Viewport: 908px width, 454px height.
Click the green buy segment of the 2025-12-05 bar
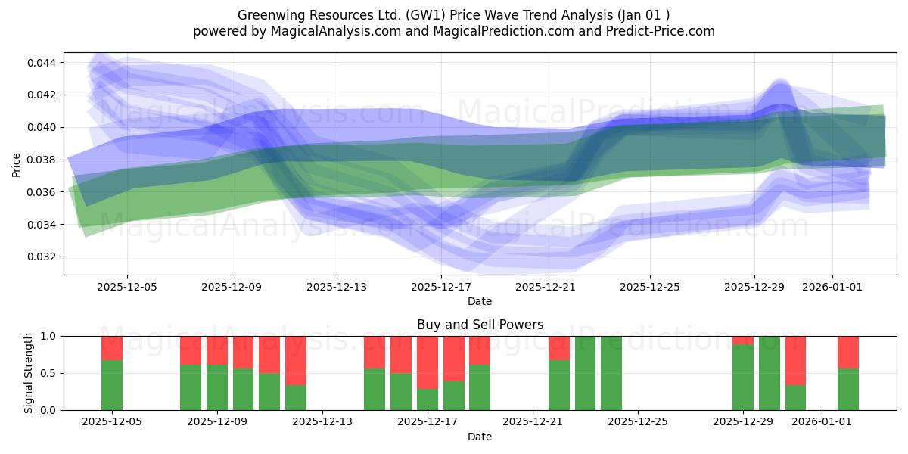(x=112, y=385)
